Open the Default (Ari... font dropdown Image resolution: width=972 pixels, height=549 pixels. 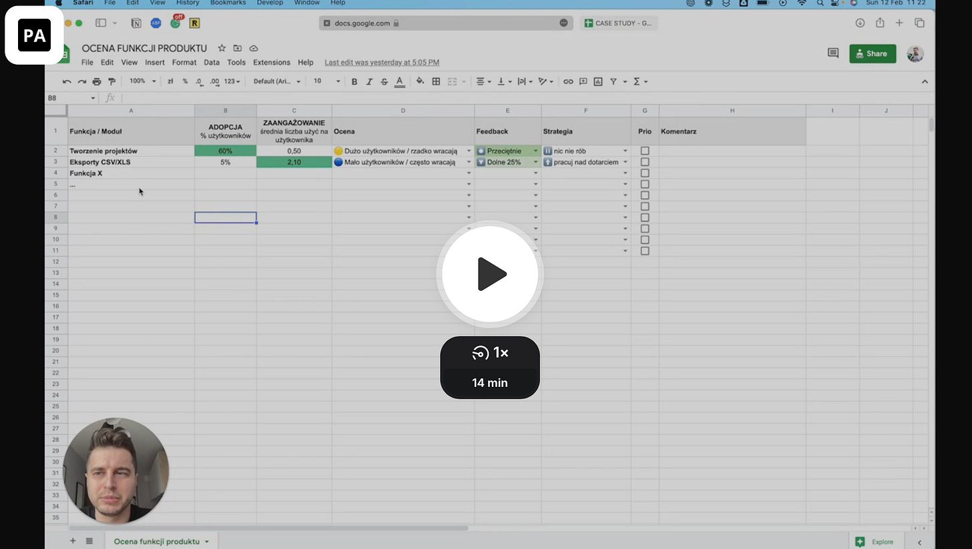tap(277, 81)
